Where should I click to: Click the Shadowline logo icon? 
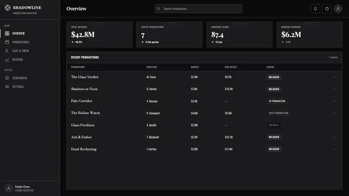click(7, 7)
